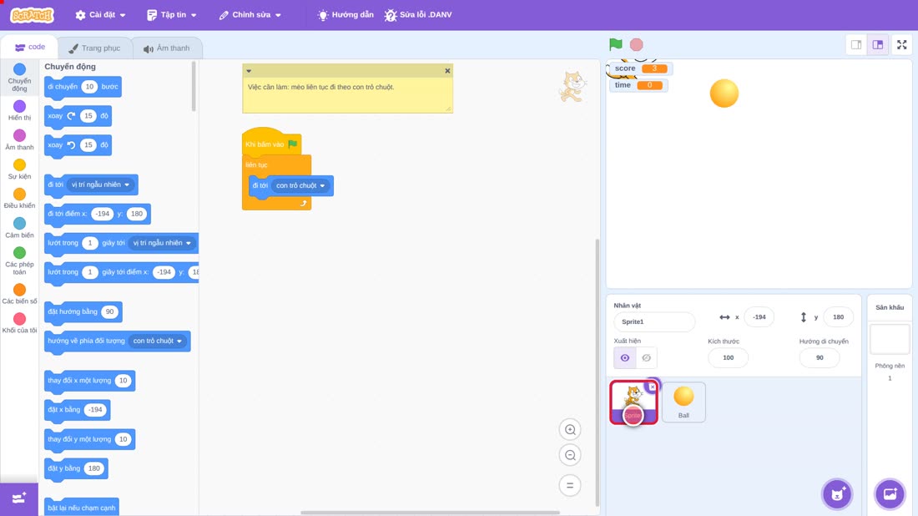Click the Sửa lỗi .DANV button
Viewport: 918px width, 516px height.
click(x=418, y=15)
